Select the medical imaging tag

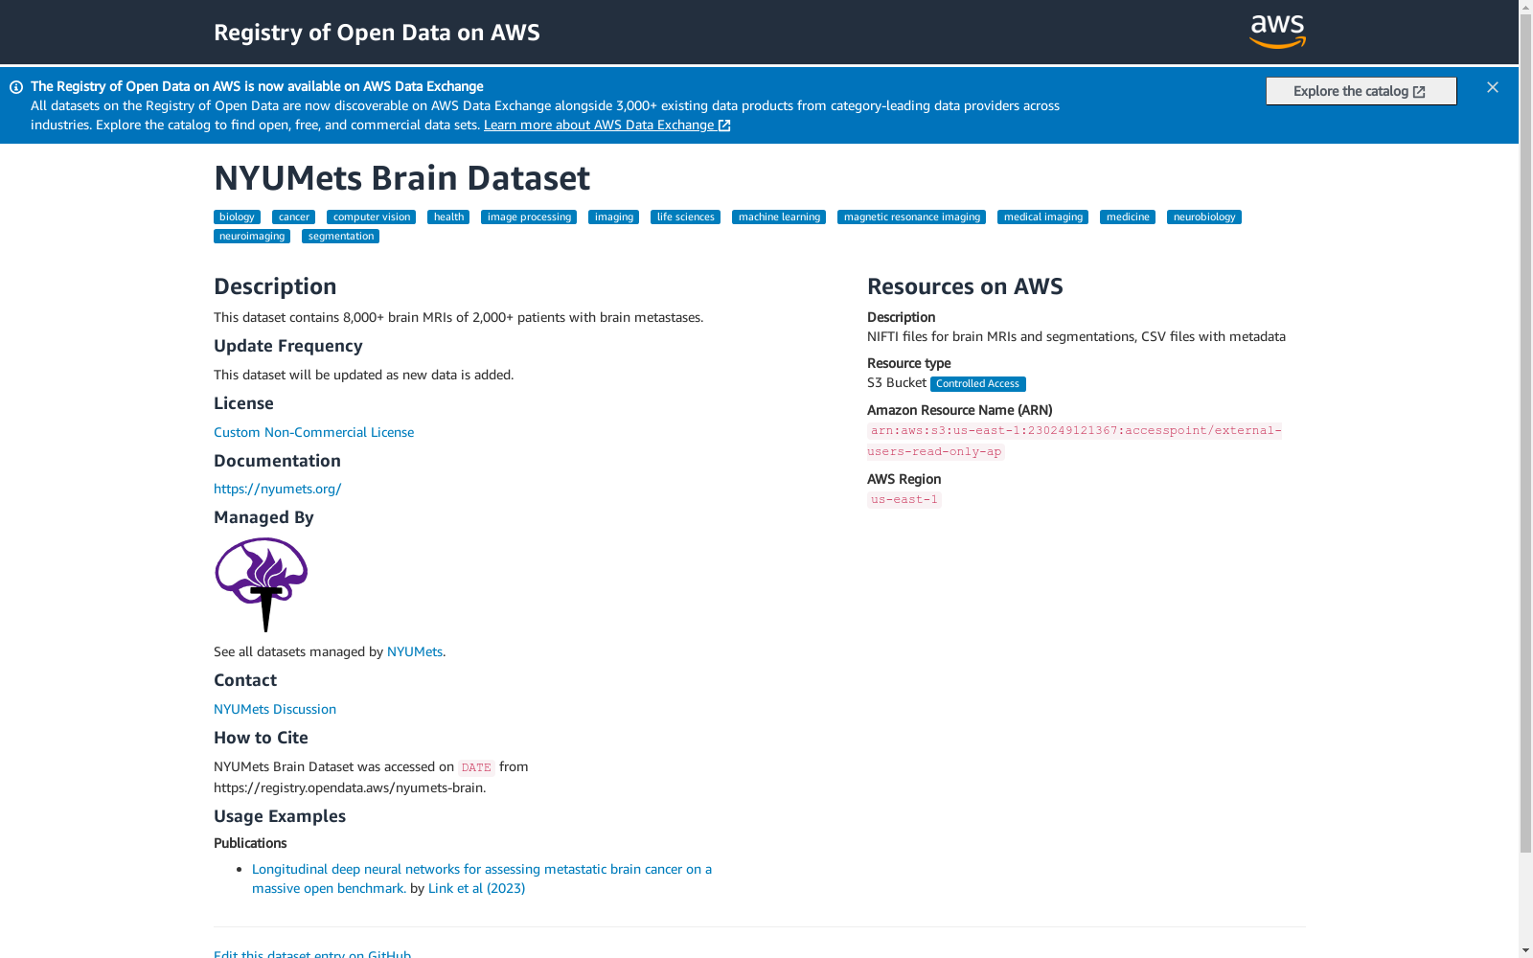1042,217
